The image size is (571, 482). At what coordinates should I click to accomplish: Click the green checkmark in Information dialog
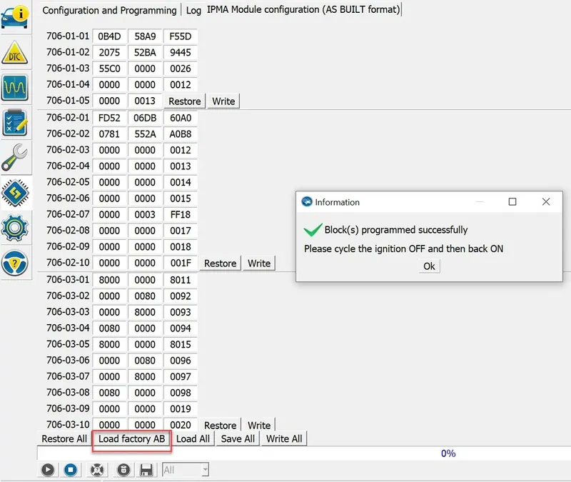(x=313, y=229)
